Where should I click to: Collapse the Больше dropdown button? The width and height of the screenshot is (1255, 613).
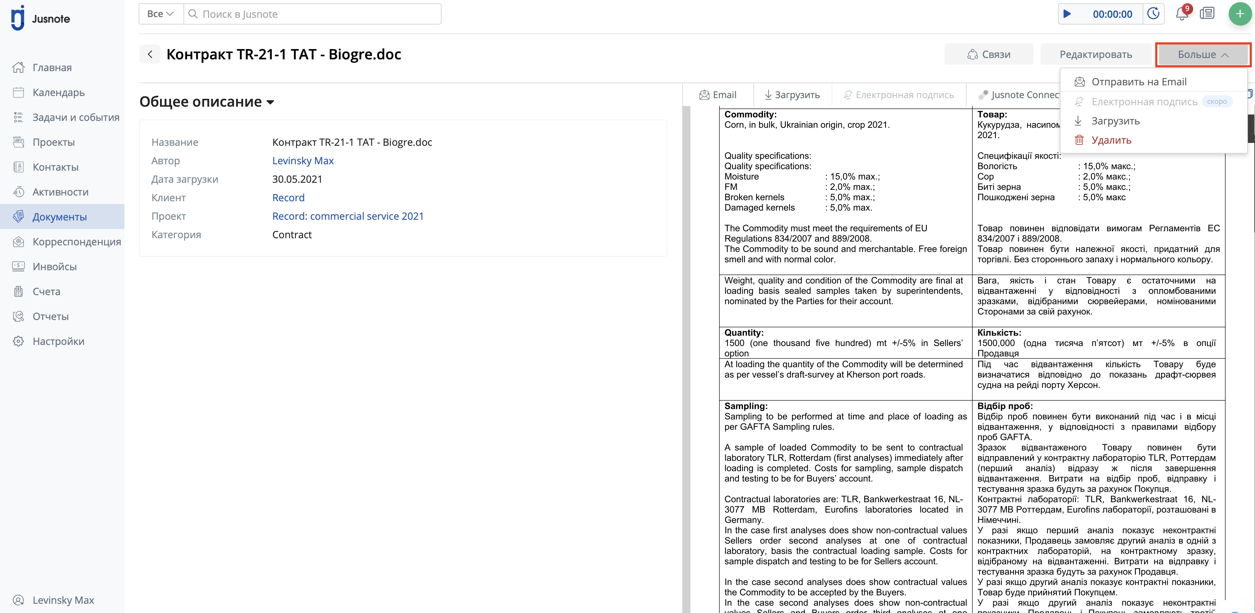(x=1203, y=54)
